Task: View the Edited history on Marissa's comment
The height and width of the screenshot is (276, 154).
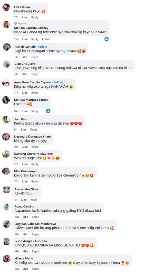Action: 46,39
